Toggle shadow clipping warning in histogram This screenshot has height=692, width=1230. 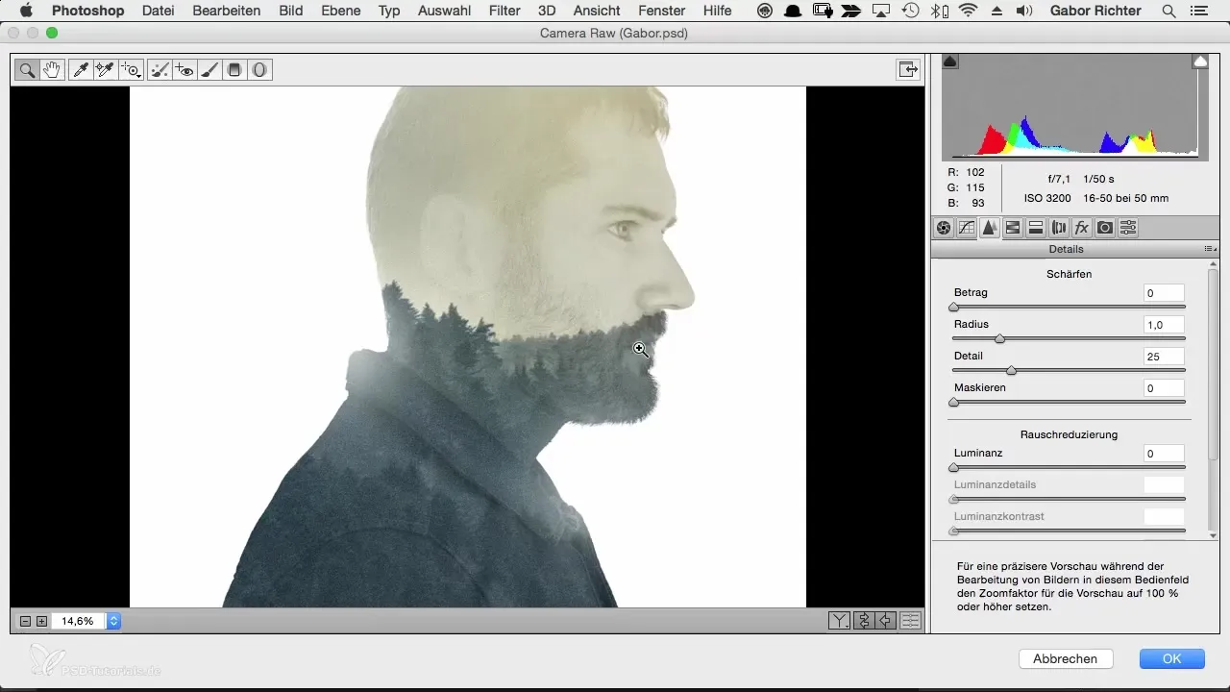[x=949, y=62]
